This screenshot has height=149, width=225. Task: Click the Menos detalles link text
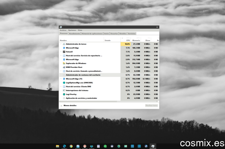(70, 105)
